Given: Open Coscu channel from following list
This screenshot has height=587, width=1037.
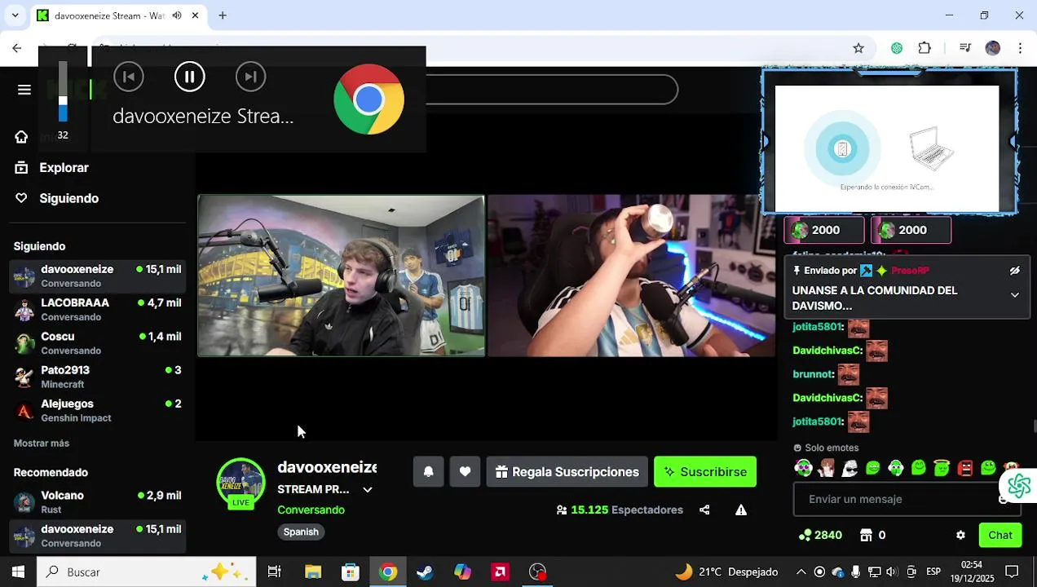Looking at the screenshot, I should click(x=98, y=343).
